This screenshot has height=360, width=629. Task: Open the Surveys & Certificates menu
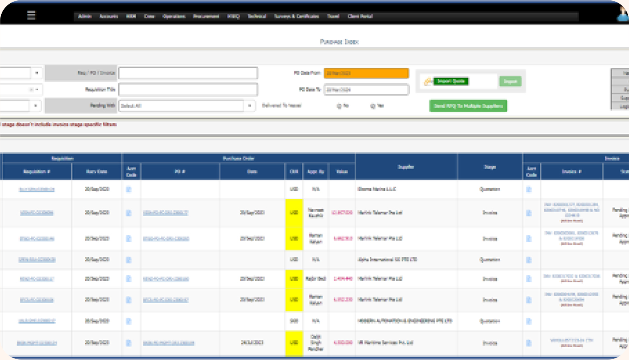pyautogui.click(x=296, y=16)
